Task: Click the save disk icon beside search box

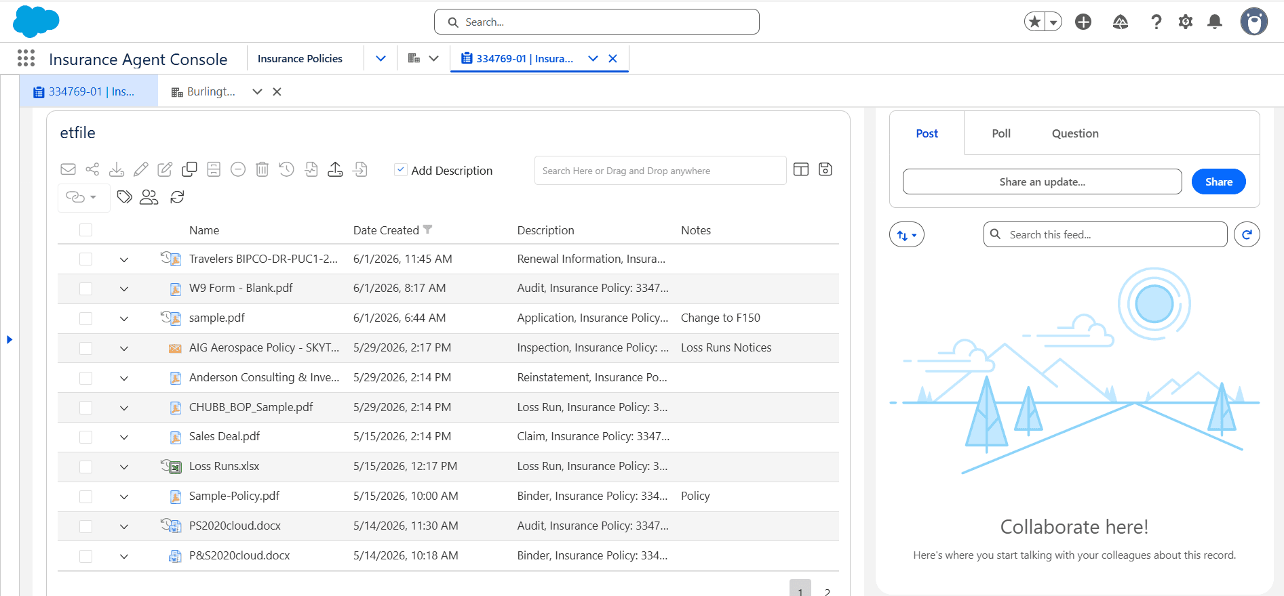Action: 825,169
